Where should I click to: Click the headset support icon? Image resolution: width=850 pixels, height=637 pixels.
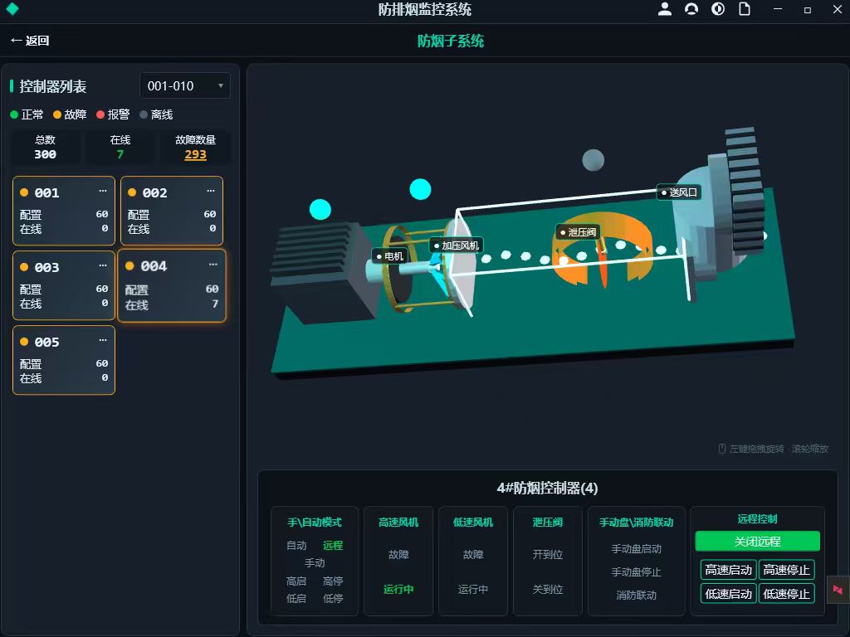pos(691,9)
